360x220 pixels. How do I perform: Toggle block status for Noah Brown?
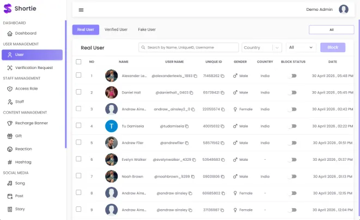[x=292, y=177]
